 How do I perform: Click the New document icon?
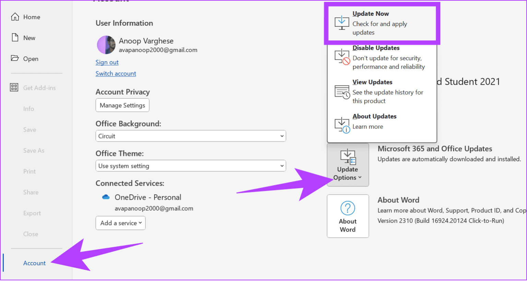click(x=15, y=38)
